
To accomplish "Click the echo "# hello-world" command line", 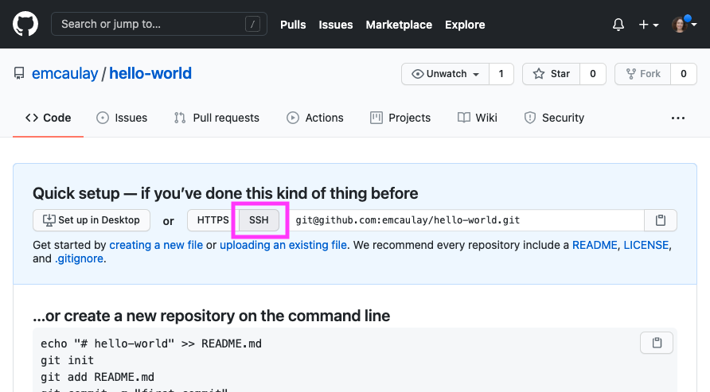I will 151,343.
